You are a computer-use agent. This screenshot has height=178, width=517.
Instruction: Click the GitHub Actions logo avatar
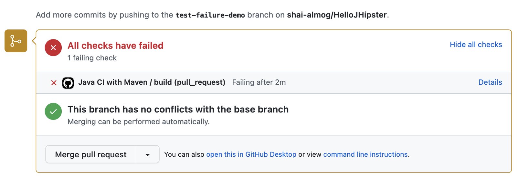click(68, 83)
